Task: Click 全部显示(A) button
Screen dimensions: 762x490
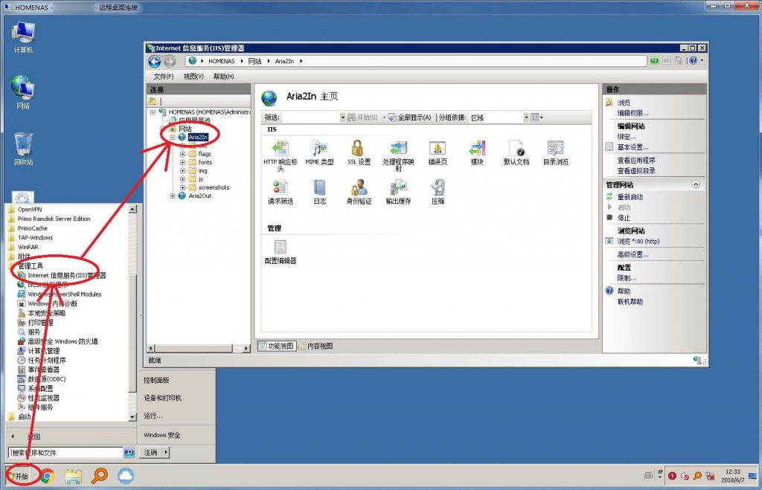Action: 410,117
